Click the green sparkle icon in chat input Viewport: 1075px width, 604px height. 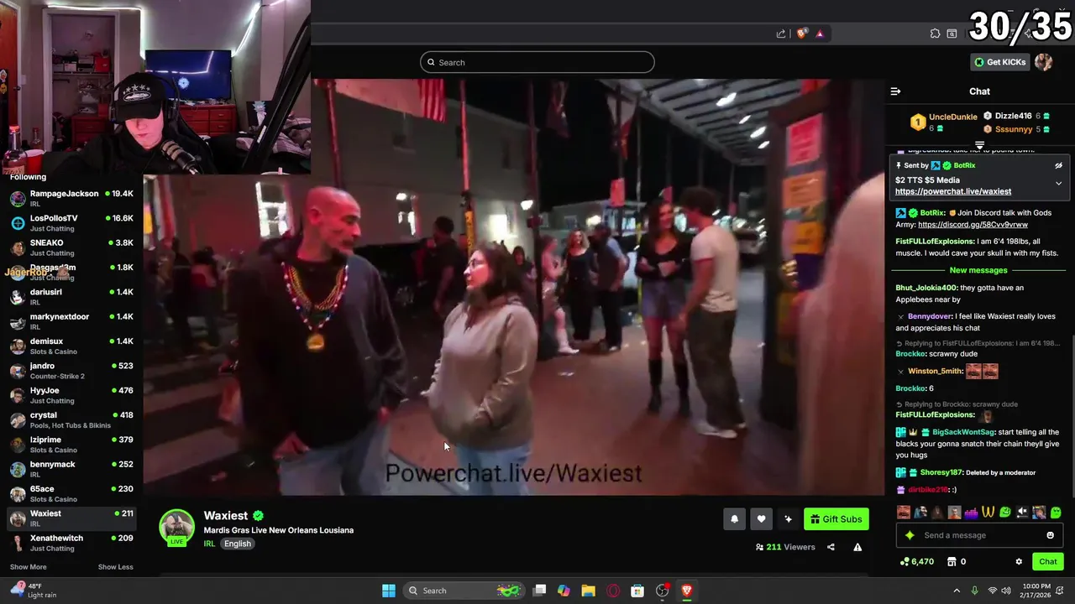pyautogui.click(x=910, y=535)
